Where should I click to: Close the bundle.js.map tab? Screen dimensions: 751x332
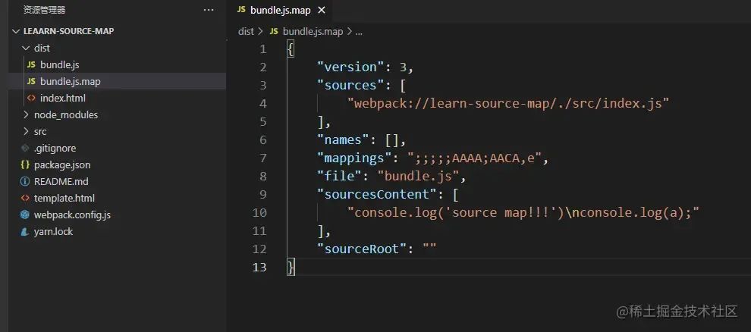(322, 10)
